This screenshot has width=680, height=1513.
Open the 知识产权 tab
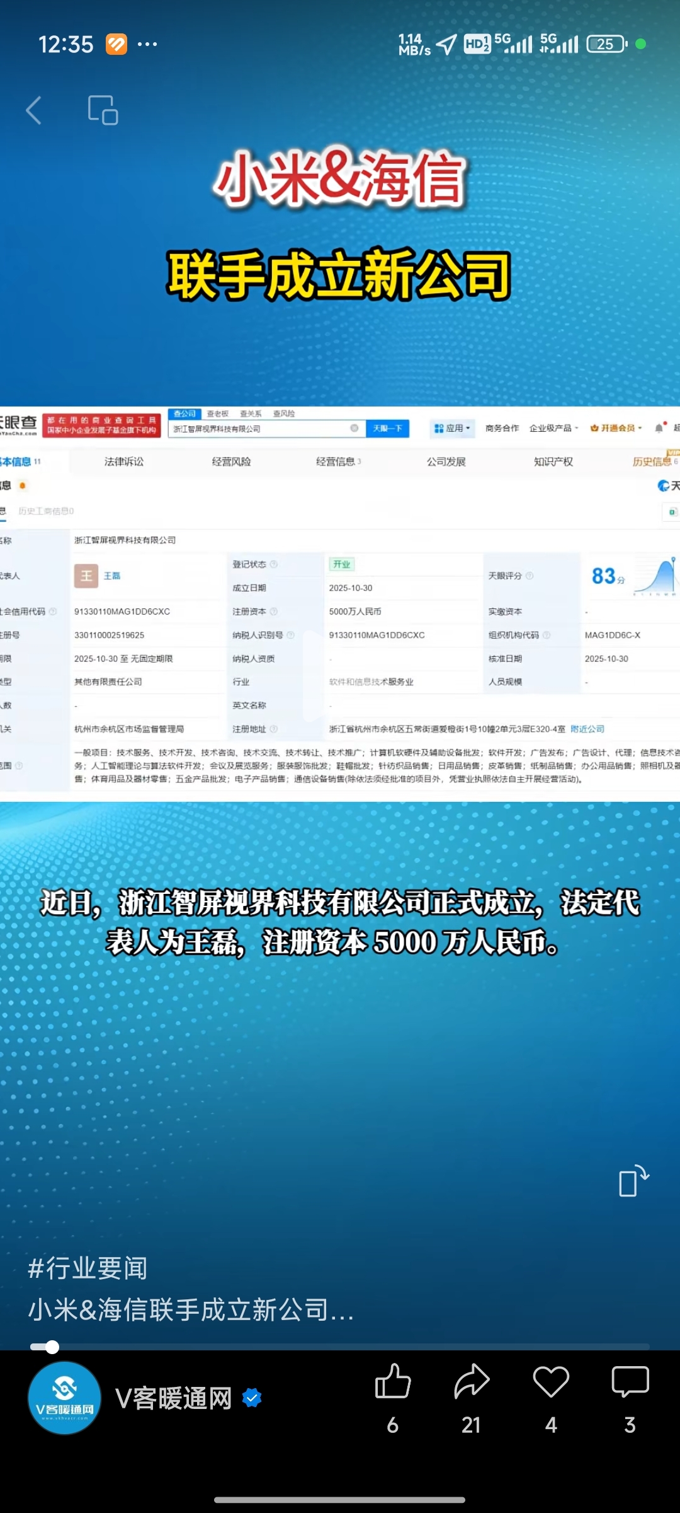point(553,461)
